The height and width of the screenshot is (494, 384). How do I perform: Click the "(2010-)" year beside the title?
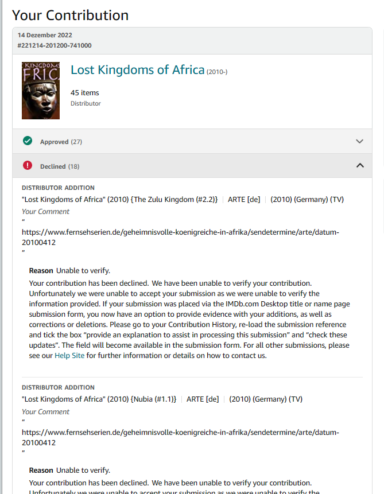point(217,72)
